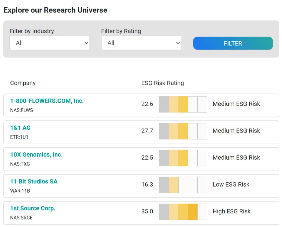Image resolution: width=282 pixels, height=227 pixels.
Task: Open the Filter by Industry dropdown
Action: 50,43
